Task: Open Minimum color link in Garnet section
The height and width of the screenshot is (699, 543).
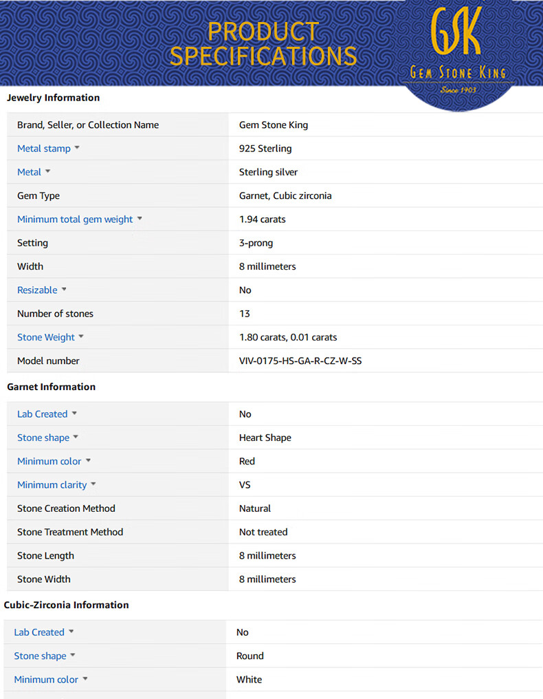Action: 49,462
